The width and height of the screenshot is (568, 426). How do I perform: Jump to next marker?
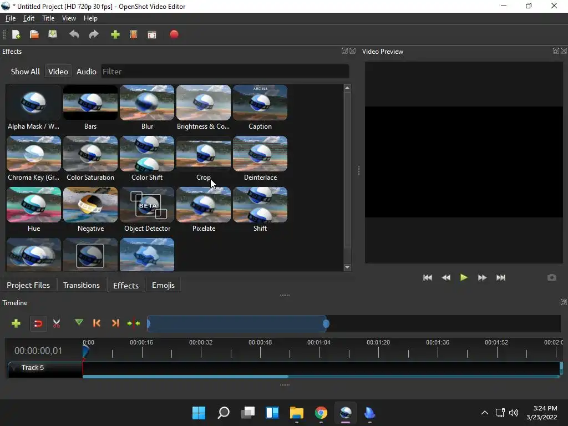[x=115, y=323]
